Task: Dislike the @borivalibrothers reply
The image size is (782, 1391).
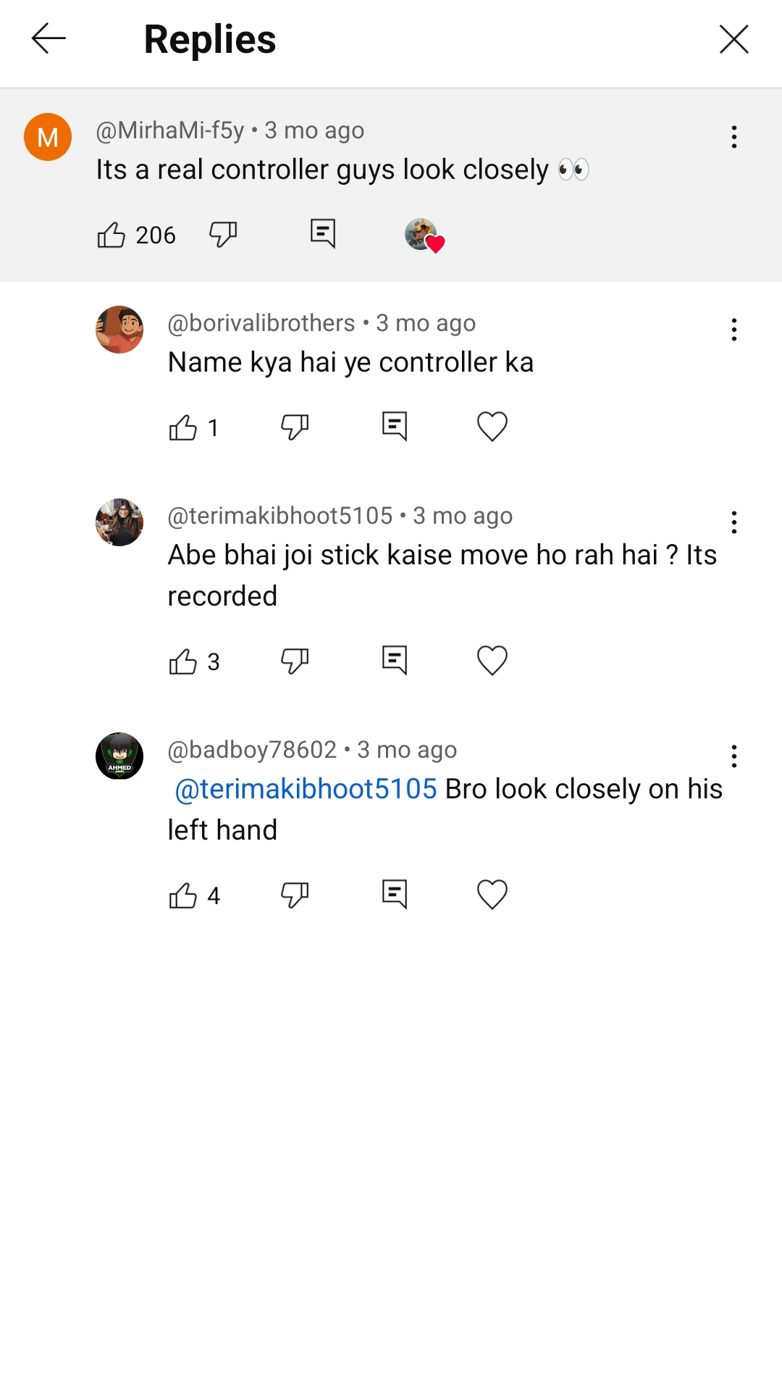Action: 295,427
